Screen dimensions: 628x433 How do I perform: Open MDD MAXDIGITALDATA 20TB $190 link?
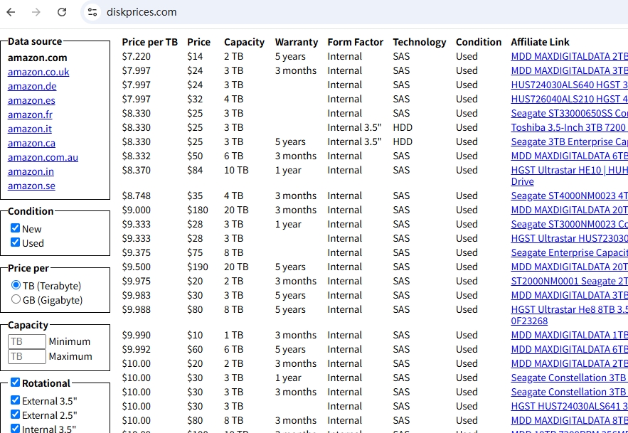[569, 267]
